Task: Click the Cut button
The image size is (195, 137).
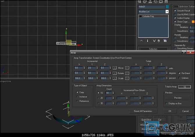Action: [x=160, y=120]
